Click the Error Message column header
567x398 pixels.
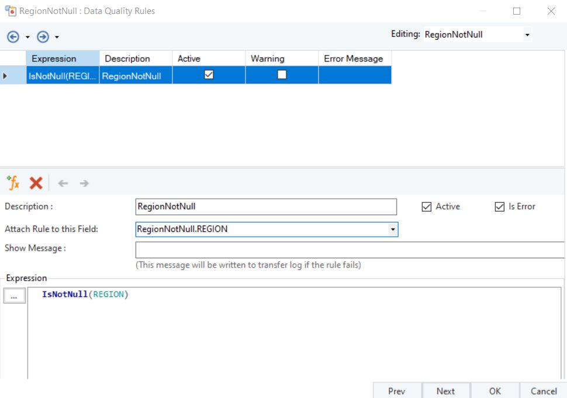point(354,58)
